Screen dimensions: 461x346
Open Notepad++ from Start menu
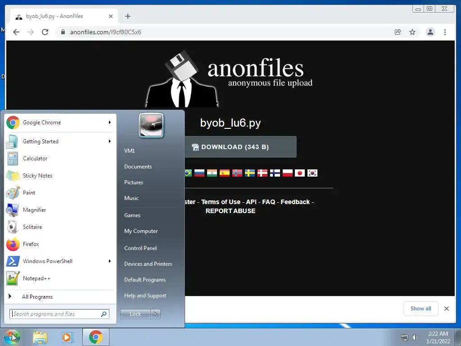60,278
